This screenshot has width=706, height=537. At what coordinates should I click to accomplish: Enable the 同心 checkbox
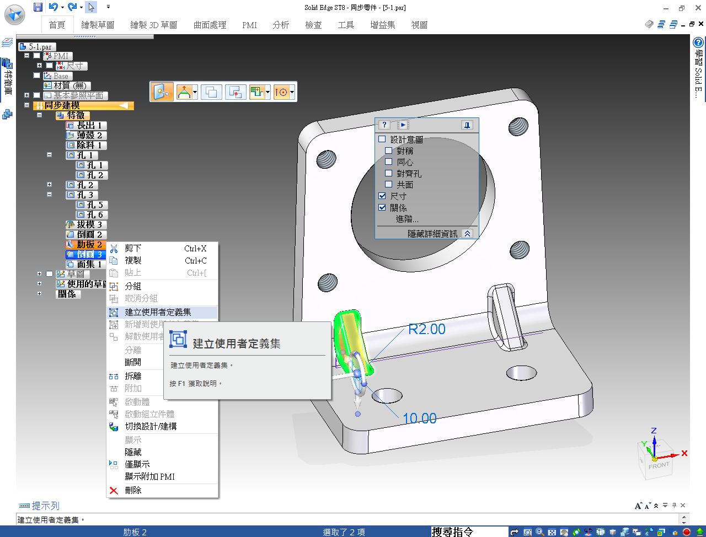click(x=388, y=162)
